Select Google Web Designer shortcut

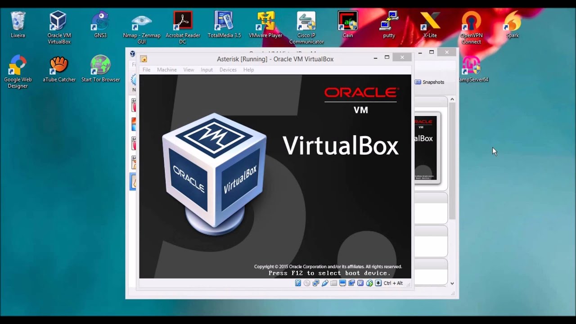point(18,72)
